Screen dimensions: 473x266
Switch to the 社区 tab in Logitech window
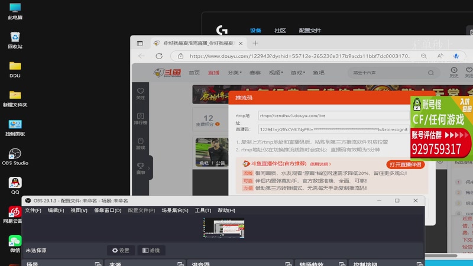(x=280, y=31)
